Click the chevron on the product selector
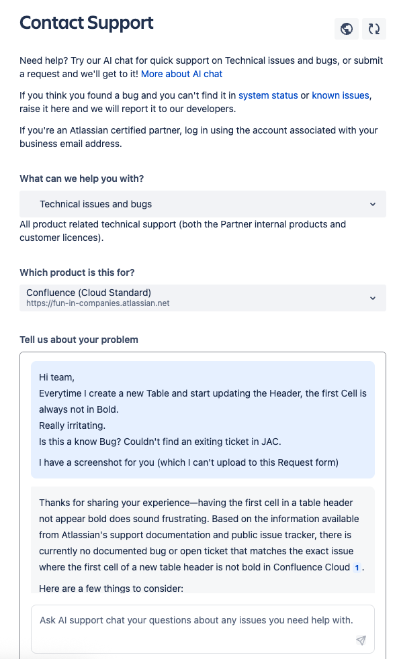Viewport: 397px width, 659px height. pos(373,298)
